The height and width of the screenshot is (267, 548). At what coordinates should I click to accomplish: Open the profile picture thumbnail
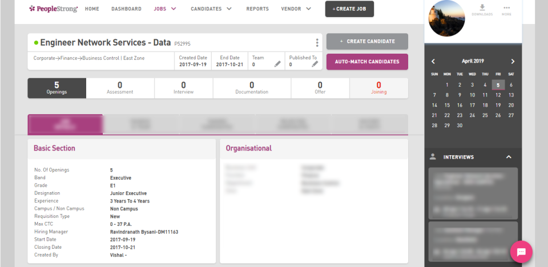tap(446, 18)
